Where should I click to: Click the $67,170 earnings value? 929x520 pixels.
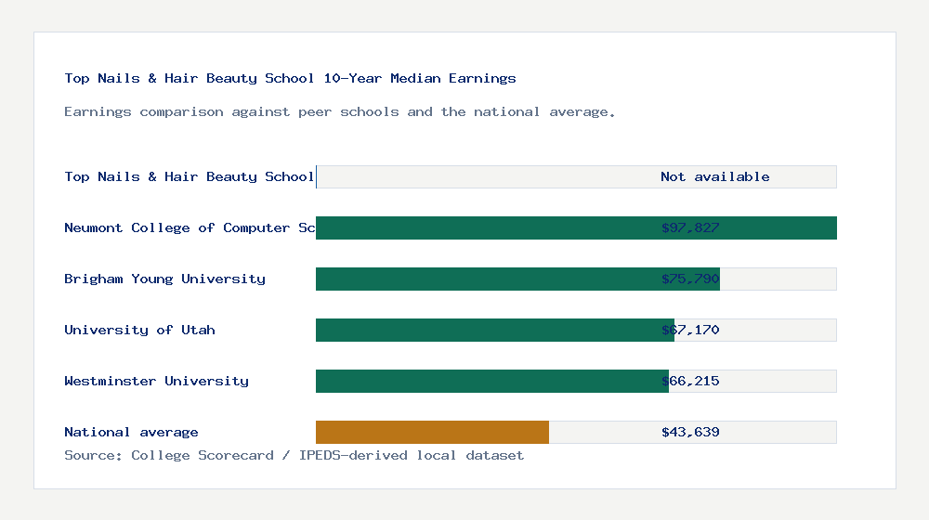click(690, 330)
